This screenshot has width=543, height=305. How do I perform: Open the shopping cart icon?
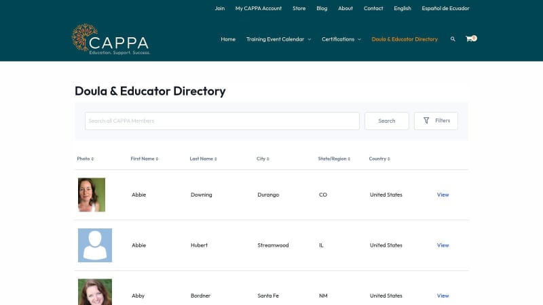point(471,39)
